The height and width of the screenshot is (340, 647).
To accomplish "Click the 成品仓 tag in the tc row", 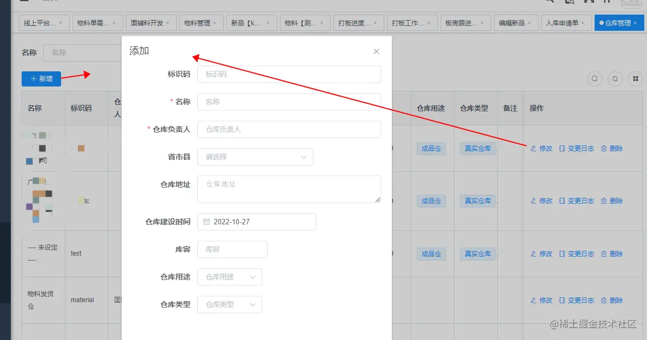I will (431, 201).
